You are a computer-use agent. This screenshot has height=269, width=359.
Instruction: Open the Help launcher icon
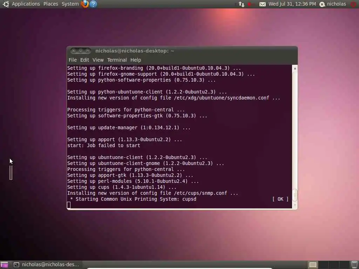93,4
